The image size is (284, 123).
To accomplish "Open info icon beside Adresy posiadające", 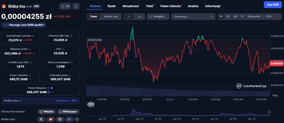I will [x=72, y=62].
